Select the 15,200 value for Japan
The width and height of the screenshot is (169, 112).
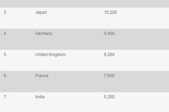pos(110,12)
